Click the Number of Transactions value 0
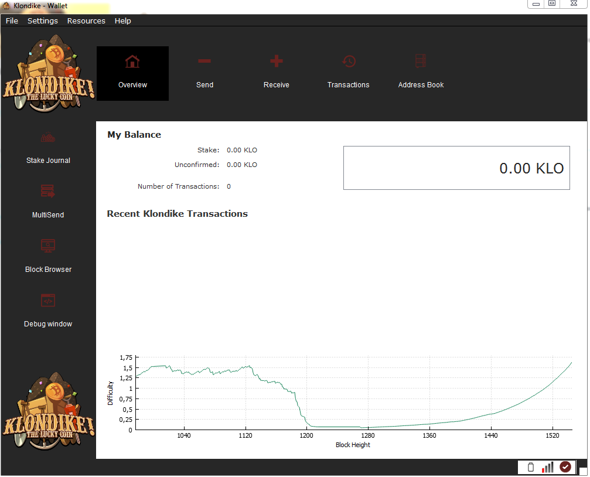This screenshot has width=590, height=477. 229,186
